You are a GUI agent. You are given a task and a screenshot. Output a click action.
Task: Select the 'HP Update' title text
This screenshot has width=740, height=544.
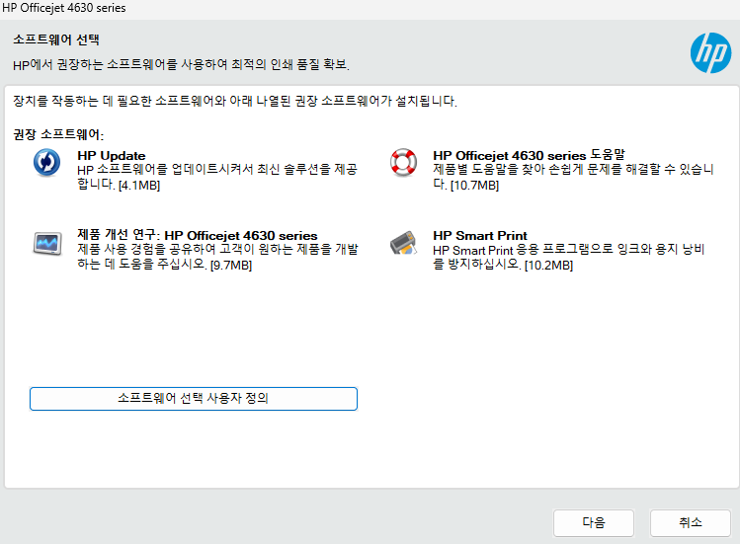click(112, 156)
